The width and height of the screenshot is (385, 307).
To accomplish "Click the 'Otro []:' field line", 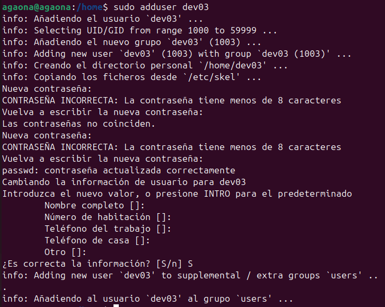I will (x=65, y=252).
